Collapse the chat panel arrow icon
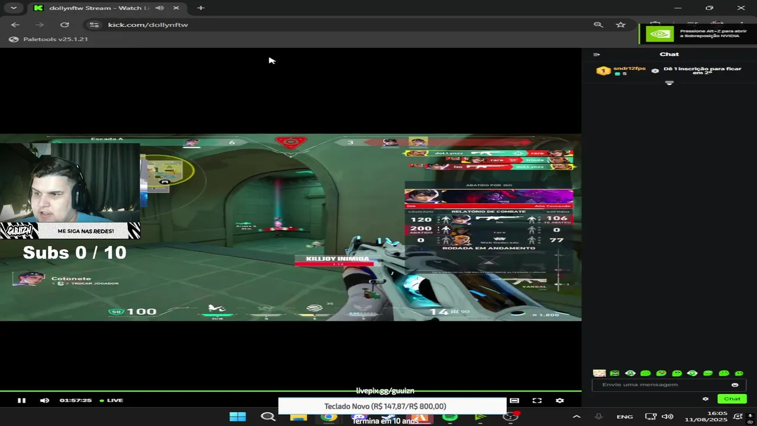Viewport: 757px width, 426px height. tap(597, 54)
